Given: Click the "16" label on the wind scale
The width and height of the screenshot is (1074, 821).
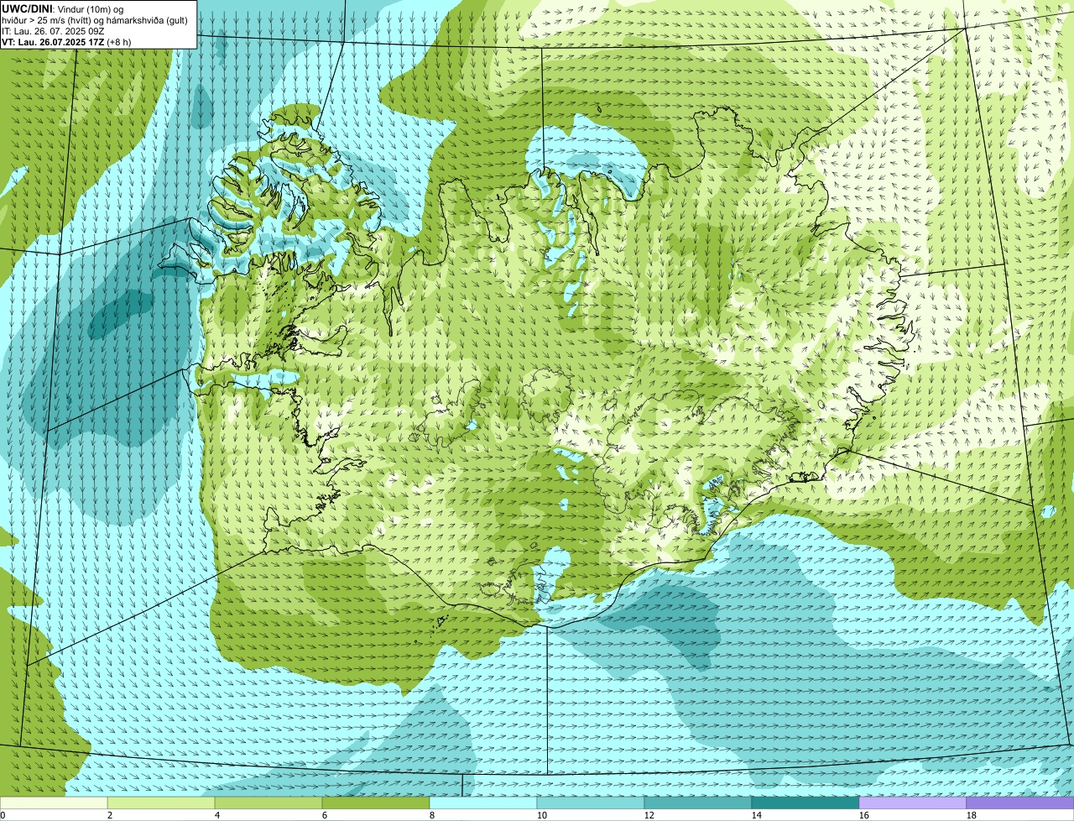Looking at the screenshot, I should coord(864,815).
